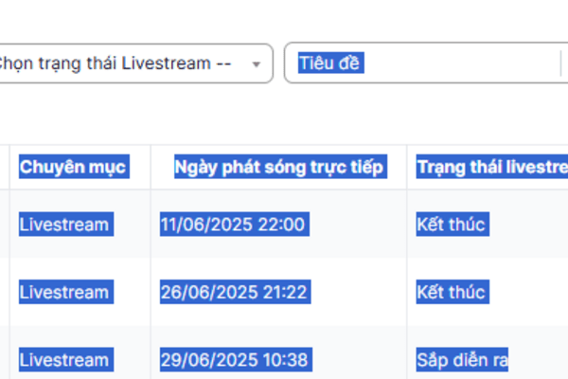Image resolution: width=568 pixels, height=379 pixels.
Task: Click the Trạng thái livestream column header
Action: tap(490, 168)
